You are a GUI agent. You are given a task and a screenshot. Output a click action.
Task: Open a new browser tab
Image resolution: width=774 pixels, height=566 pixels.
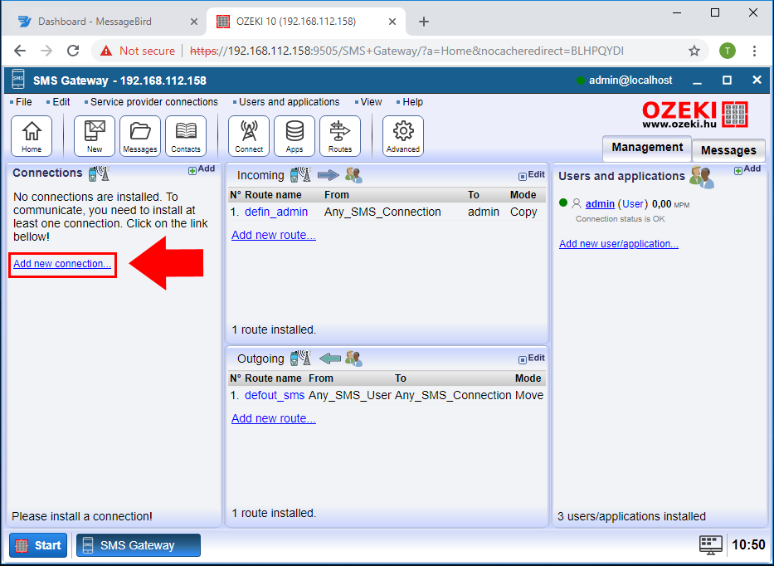click(424, 22)
